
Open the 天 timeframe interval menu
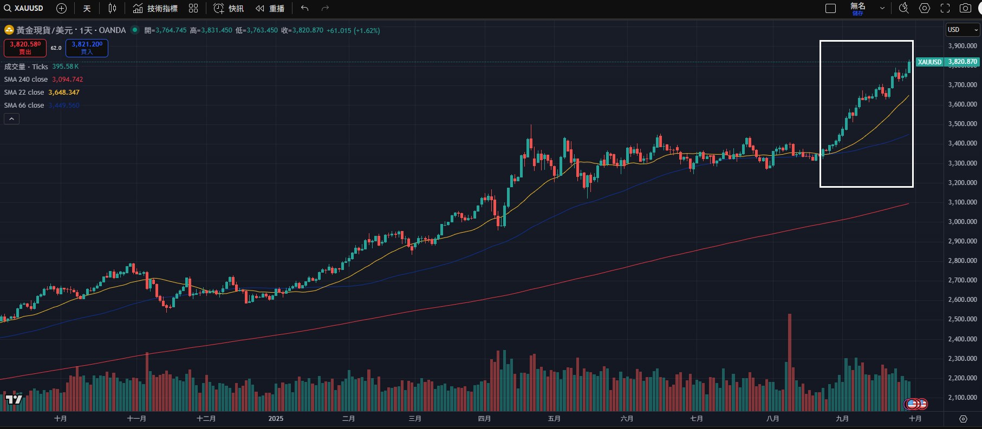(87, 8)
